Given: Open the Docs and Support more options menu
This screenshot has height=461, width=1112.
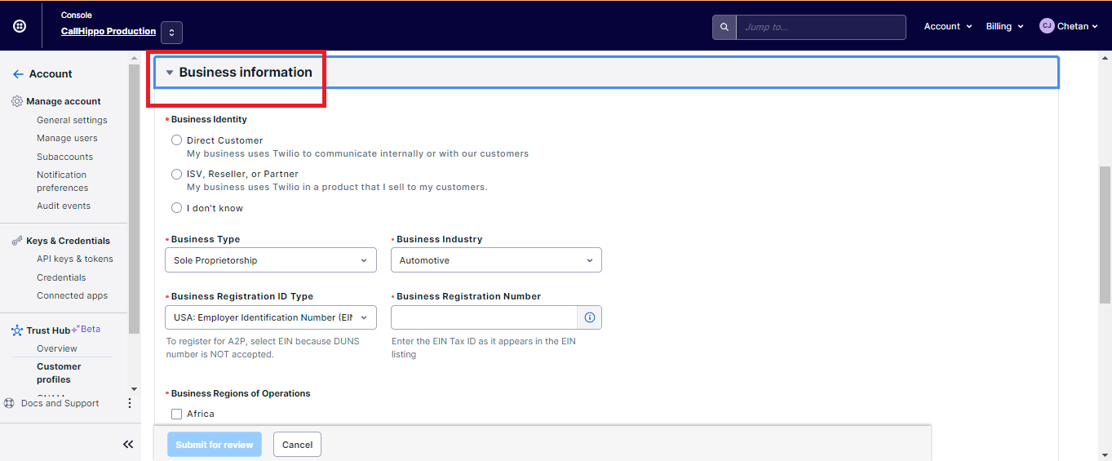Looking at the screenshot, I should 129,403.
